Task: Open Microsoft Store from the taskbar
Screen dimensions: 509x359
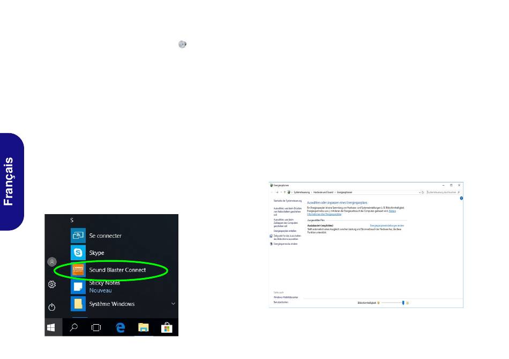Action: (167, 327)
